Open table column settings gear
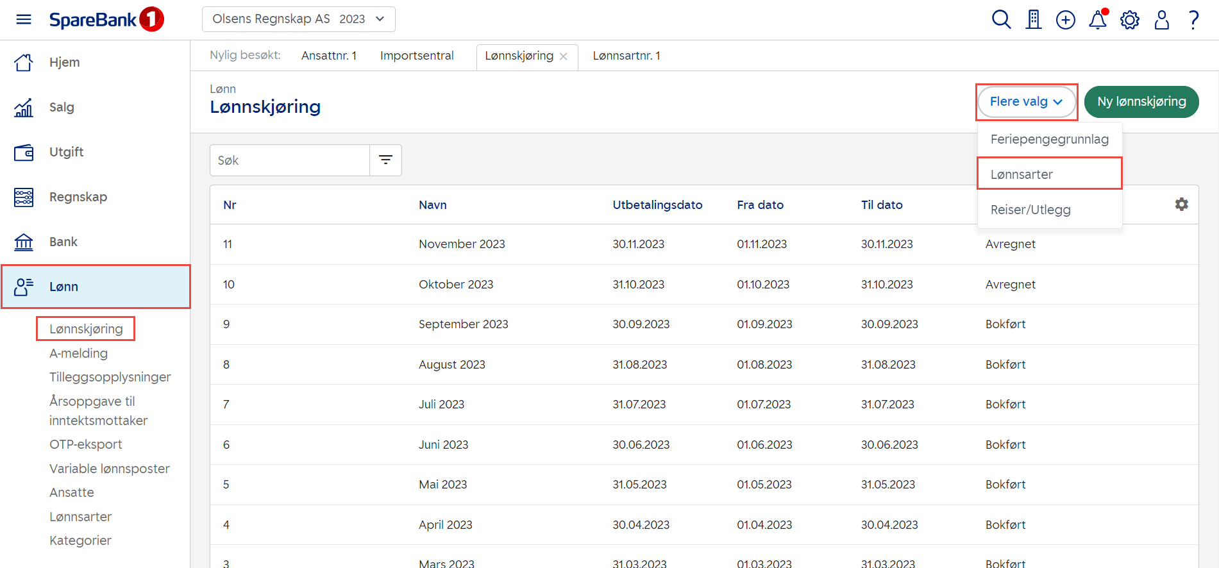 click(x=1181, y=205)
